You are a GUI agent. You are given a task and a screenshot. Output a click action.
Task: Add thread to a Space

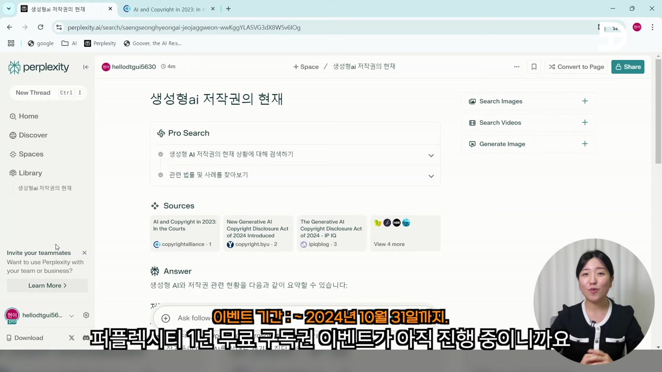306,67
